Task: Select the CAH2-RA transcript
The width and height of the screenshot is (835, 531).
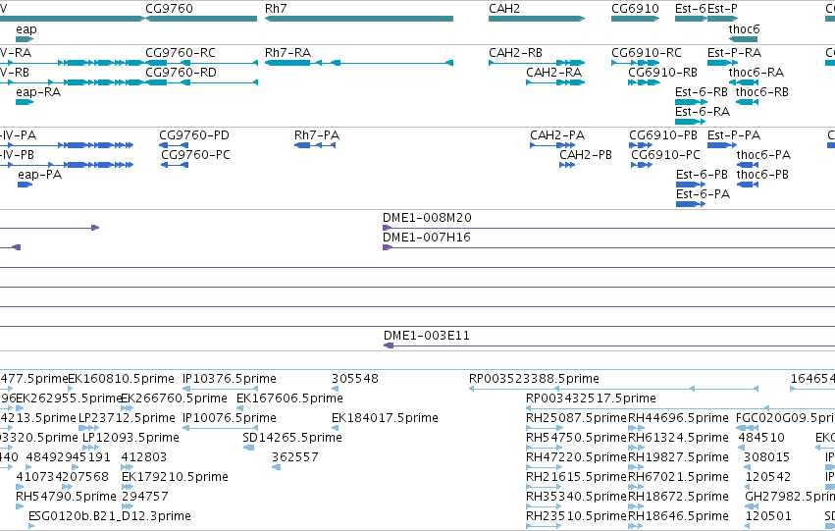Action: [555, 82]
